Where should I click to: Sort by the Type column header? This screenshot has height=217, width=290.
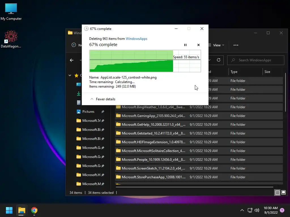tap(234, 72)
